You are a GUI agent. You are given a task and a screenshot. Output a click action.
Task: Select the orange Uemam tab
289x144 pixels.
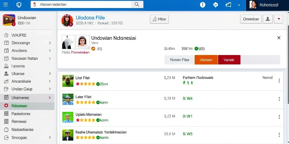click(x=206, y=60)
